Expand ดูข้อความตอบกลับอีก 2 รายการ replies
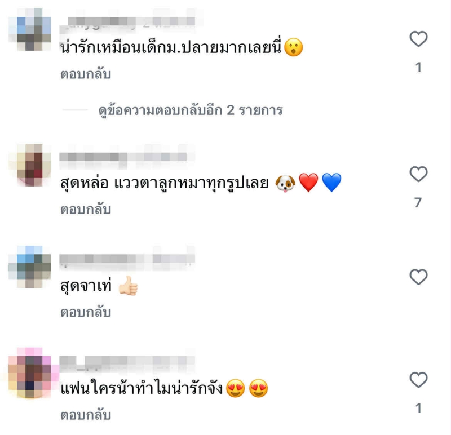451x435 pixels. click(x=191, y=110)
